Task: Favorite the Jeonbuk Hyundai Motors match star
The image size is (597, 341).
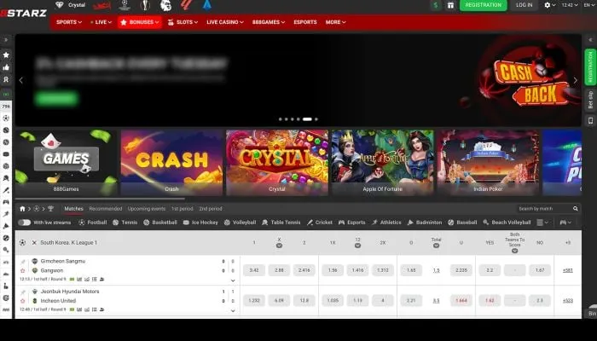Action: tap(22, 301)
